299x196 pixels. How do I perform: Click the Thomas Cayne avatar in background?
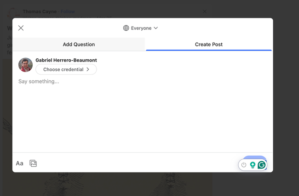coord(13,13)
